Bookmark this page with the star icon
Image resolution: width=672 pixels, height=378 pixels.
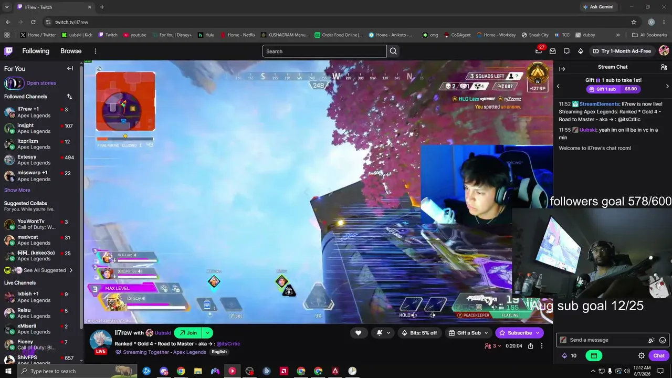(x=634, y=22)
